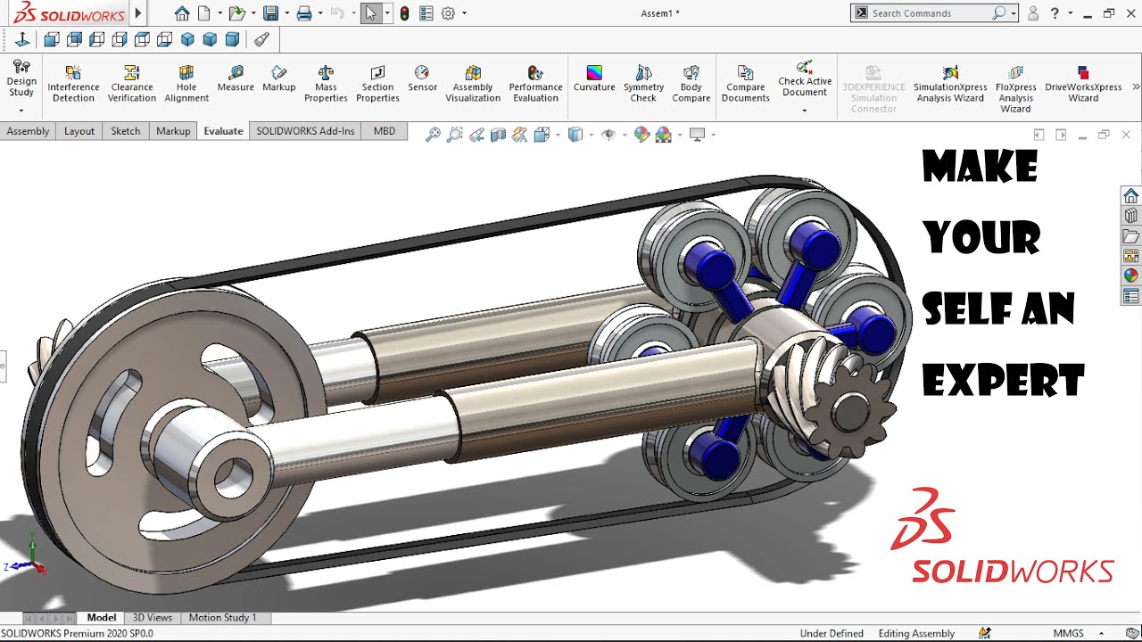Expand the SOLIDWORKS menu flyout arrow
Screen dimensions: 1142x642
(x=138, y=13)
